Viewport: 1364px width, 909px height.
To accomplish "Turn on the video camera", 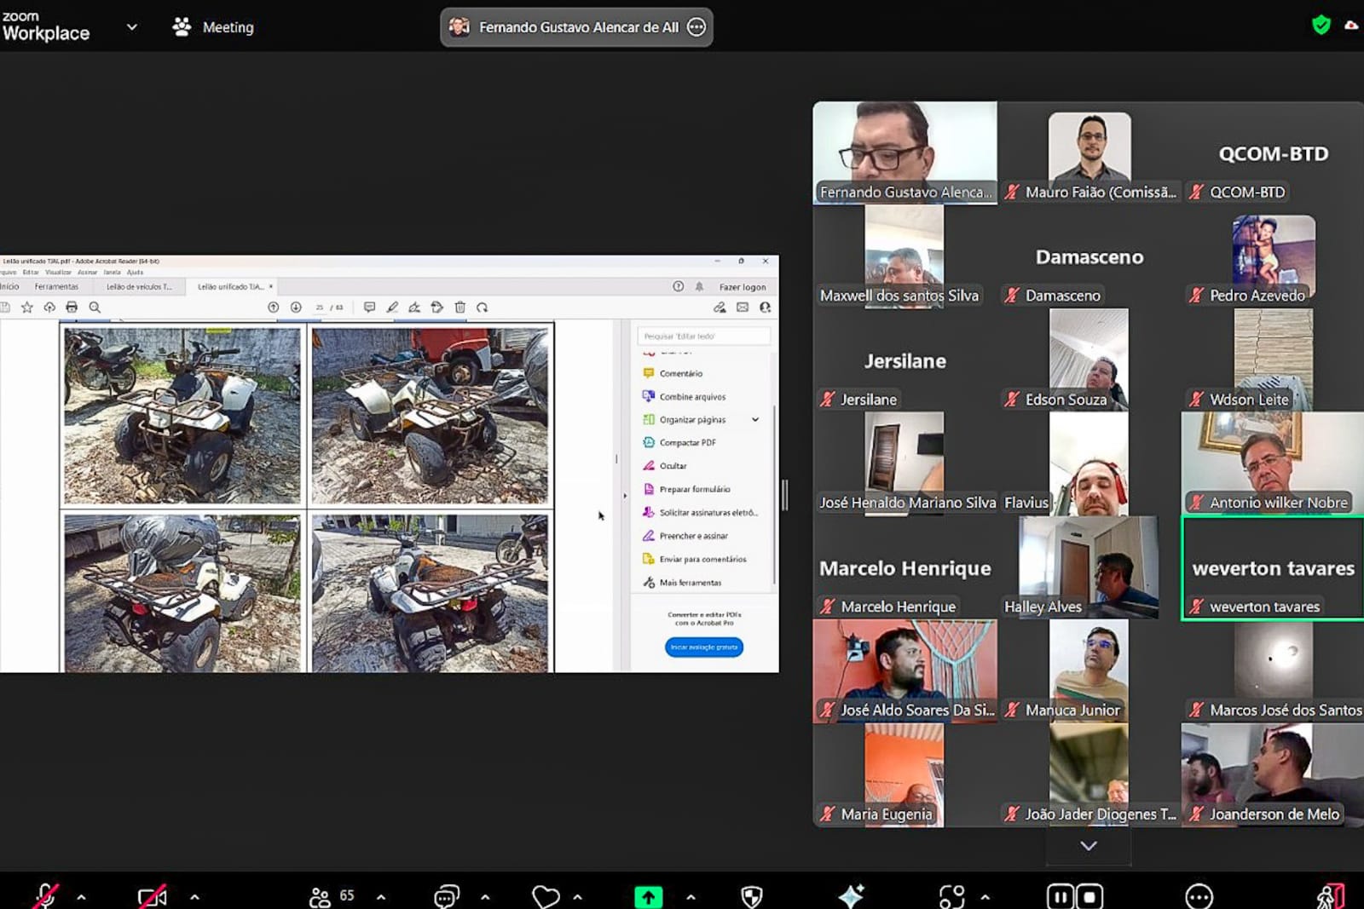I will tap(151, 896).
